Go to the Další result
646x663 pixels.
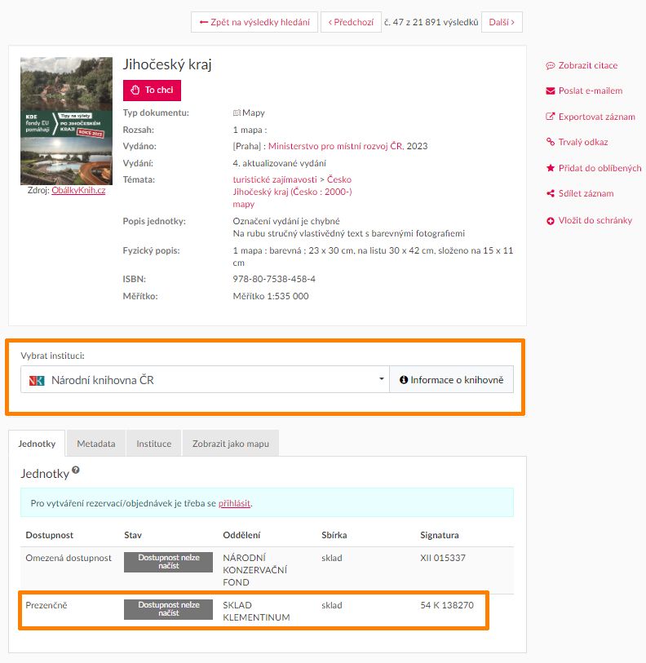(x=502, y=22)
